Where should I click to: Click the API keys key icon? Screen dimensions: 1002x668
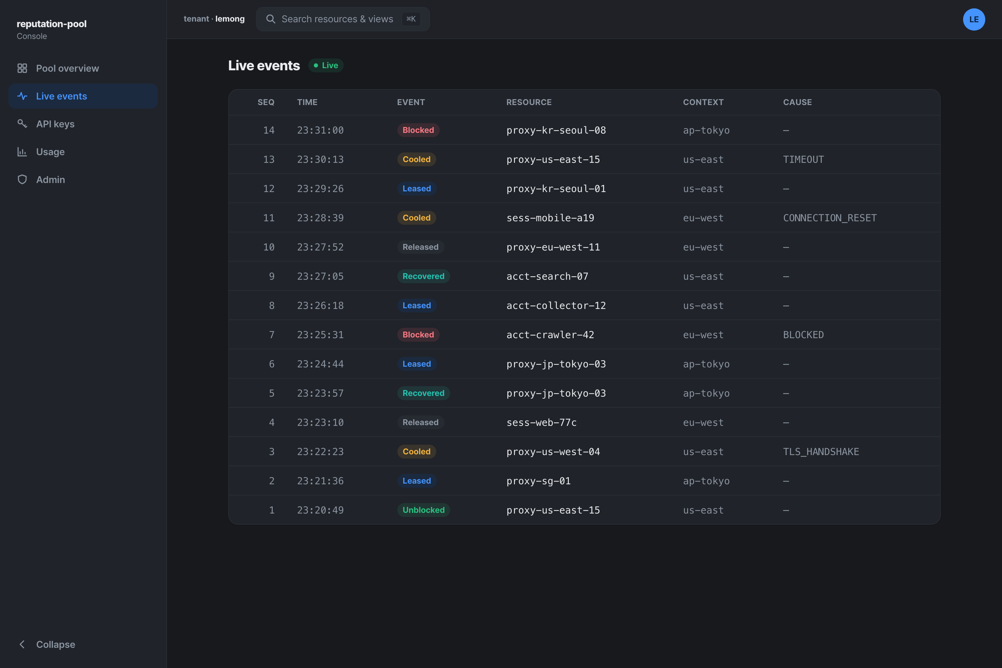click(22, 124)
